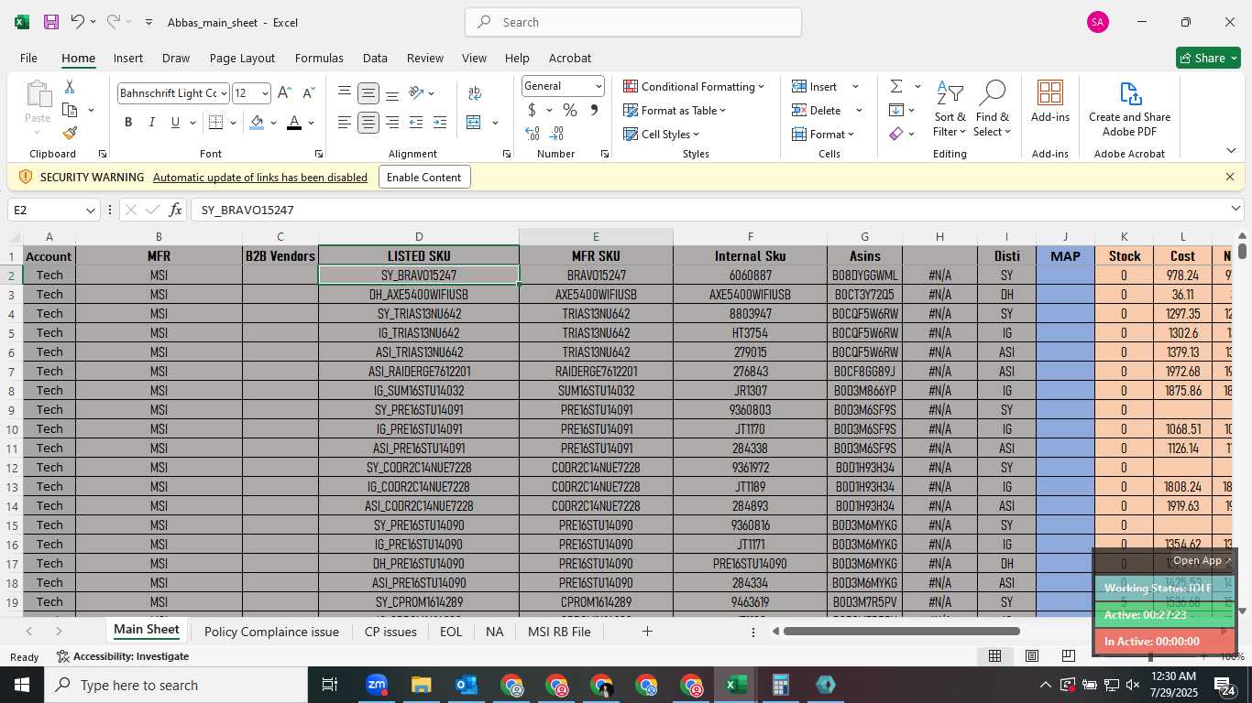
Task: Select the Format Painter brush
Action: pos(70,133)
